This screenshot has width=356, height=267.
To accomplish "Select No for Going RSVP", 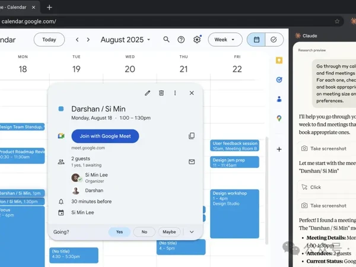I will tap(144, 232).
